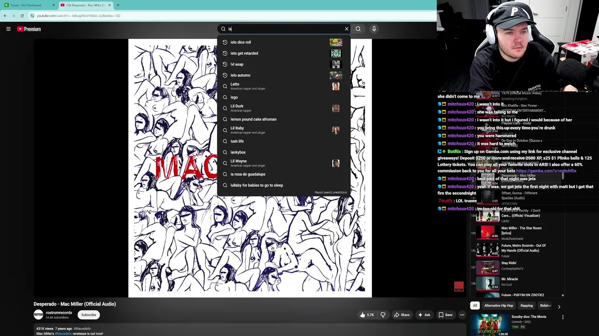The image size is (599, 336).
Task: Close the Desperado - Mac Miller tab
Action: tap(110, 5)
